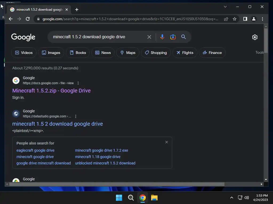
Task: Search for eaglecraft google drive
Action: coord(35,150)
